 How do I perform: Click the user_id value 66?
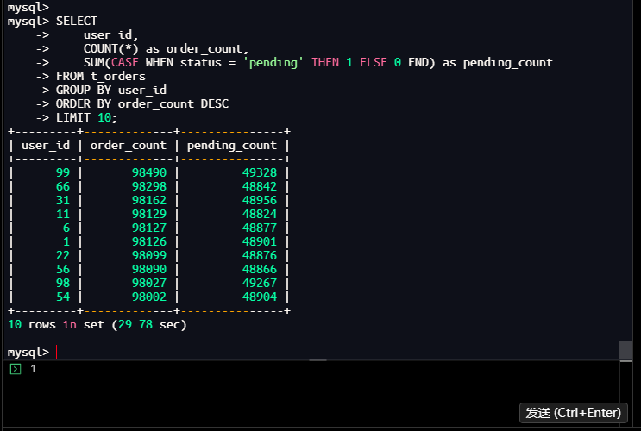(63, 187)
